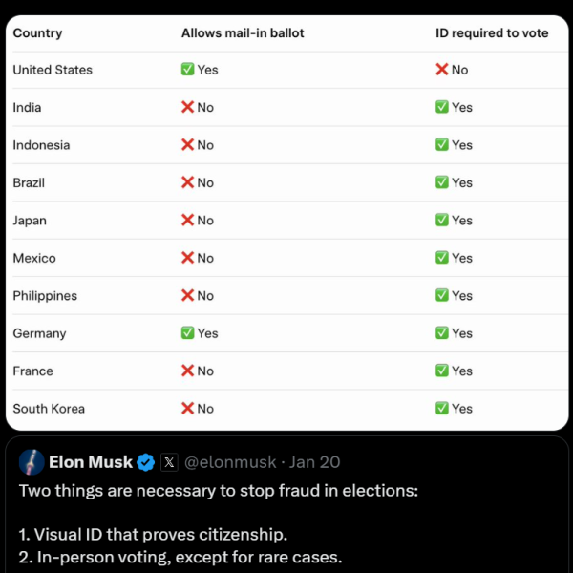Click the green checkmark in the United States mail-in cell
The width and height of the screenshot is (573, 573).
pyautogui.click(x=188, y=70)
